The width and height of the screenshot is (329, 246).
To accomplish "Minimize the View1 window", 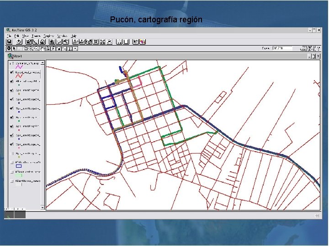I will click(309, 56).
